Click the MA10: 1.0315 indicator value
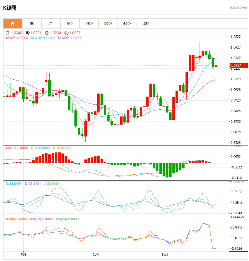The width and height of the screenshot is (249, 261). coord(43,38)
